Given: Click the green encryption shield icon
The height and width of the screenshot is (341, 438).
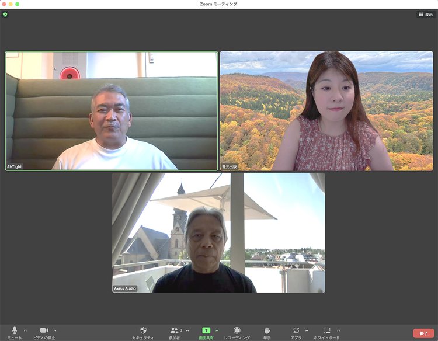Looking at the screenshot, I should pyautogui.click(x=5, y=15).
